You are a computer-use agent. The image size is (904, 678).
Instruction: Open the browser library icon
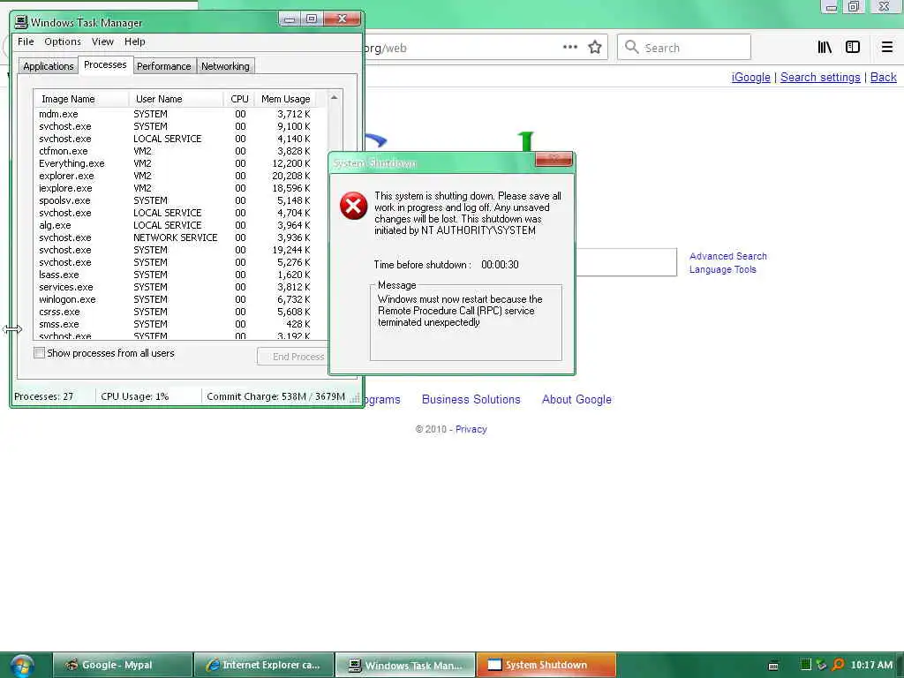825,48
